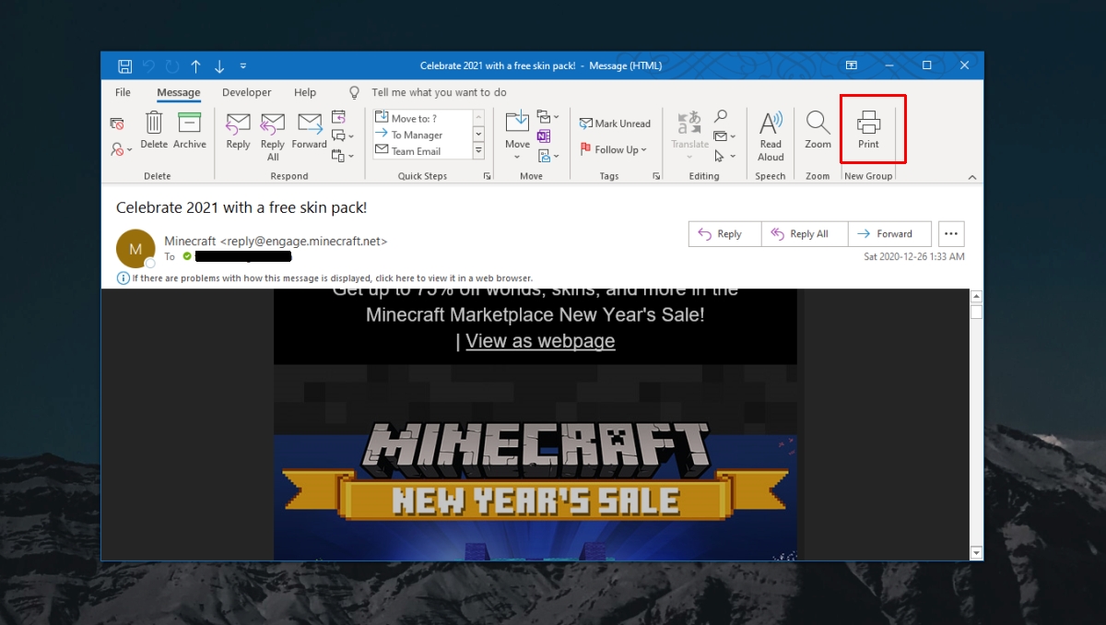Click the Minecraft sender avatar
1106x625 pixels.
[135, 249]
